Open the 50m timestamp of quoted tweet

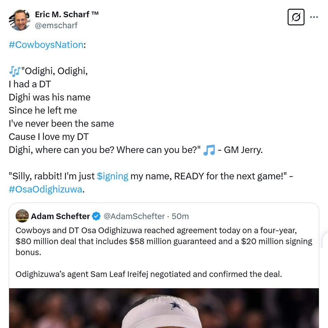coord(180,216)
